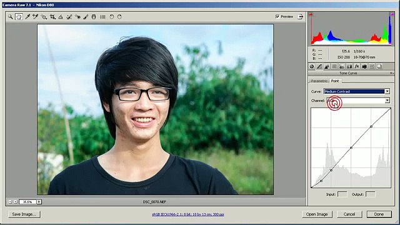This screenshot has height=225, width=400.
Task: Zoom out with the minus button
Action: click(x=10, y=202)
